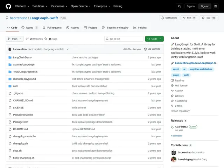Open the + 8 releases link
Screen dimensions: 224x168
click(176, 136)
